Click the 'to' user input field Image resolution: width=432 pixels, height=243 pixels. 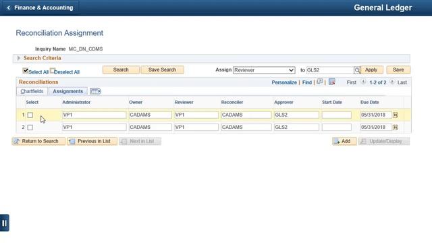point(330,70)
